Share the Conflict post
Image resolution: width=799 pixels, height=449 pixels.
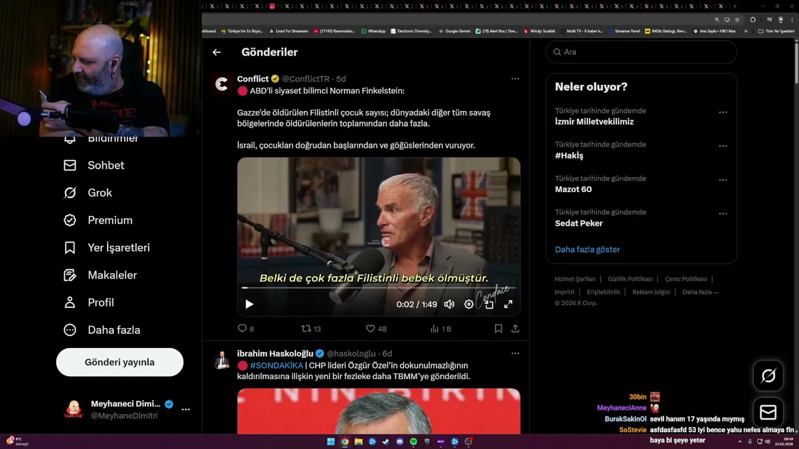coord(515,329)
